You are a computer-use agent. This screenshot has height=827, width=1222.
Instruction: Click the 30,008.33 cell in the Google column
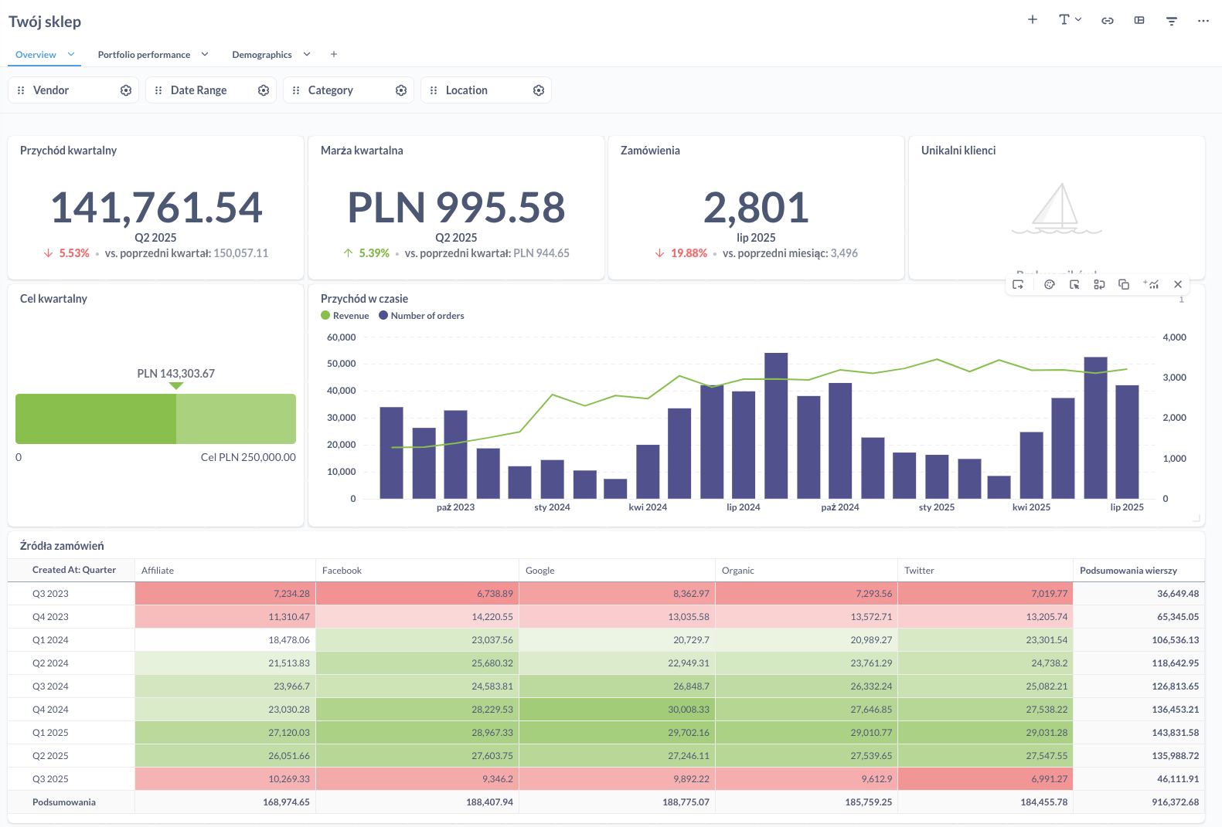click(x=617, y=710)
